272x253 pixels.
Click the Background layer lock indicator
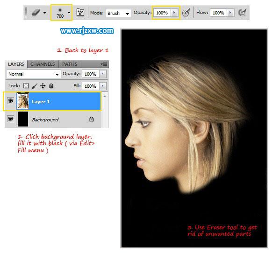click(91, 119)
